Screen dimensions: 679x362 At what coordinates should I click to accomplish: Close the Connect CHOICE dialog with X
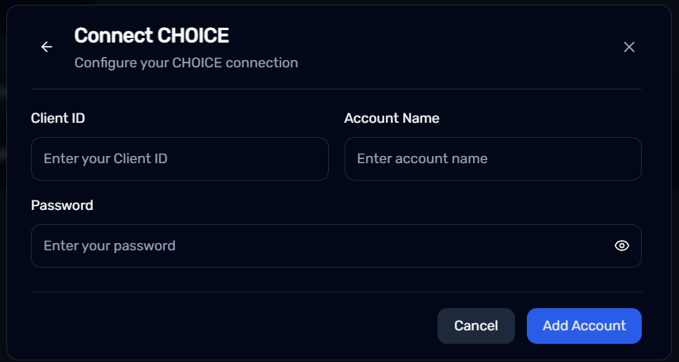[629, 47]
